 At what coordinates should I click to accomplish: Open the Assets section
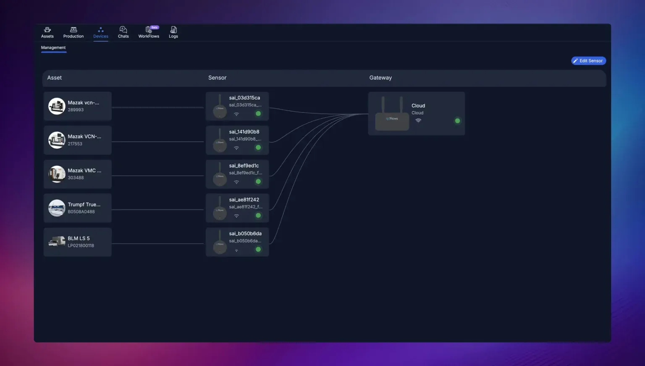pyautogui.click(x=47, y=32)
